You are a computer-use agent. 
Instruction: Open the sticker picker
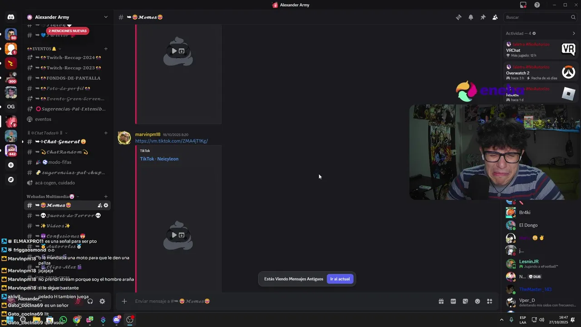pos(465,301)
